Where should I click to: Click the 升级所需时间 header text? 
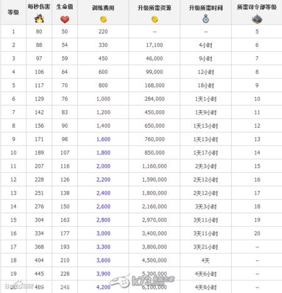point(206,8)
